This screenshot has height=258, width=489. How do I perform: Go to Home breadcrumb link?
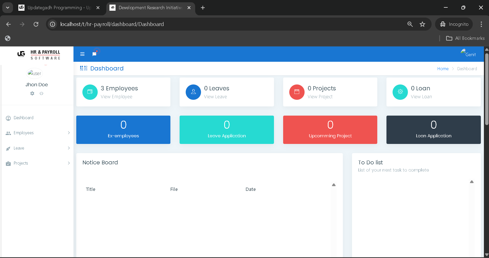pos(443,69)
